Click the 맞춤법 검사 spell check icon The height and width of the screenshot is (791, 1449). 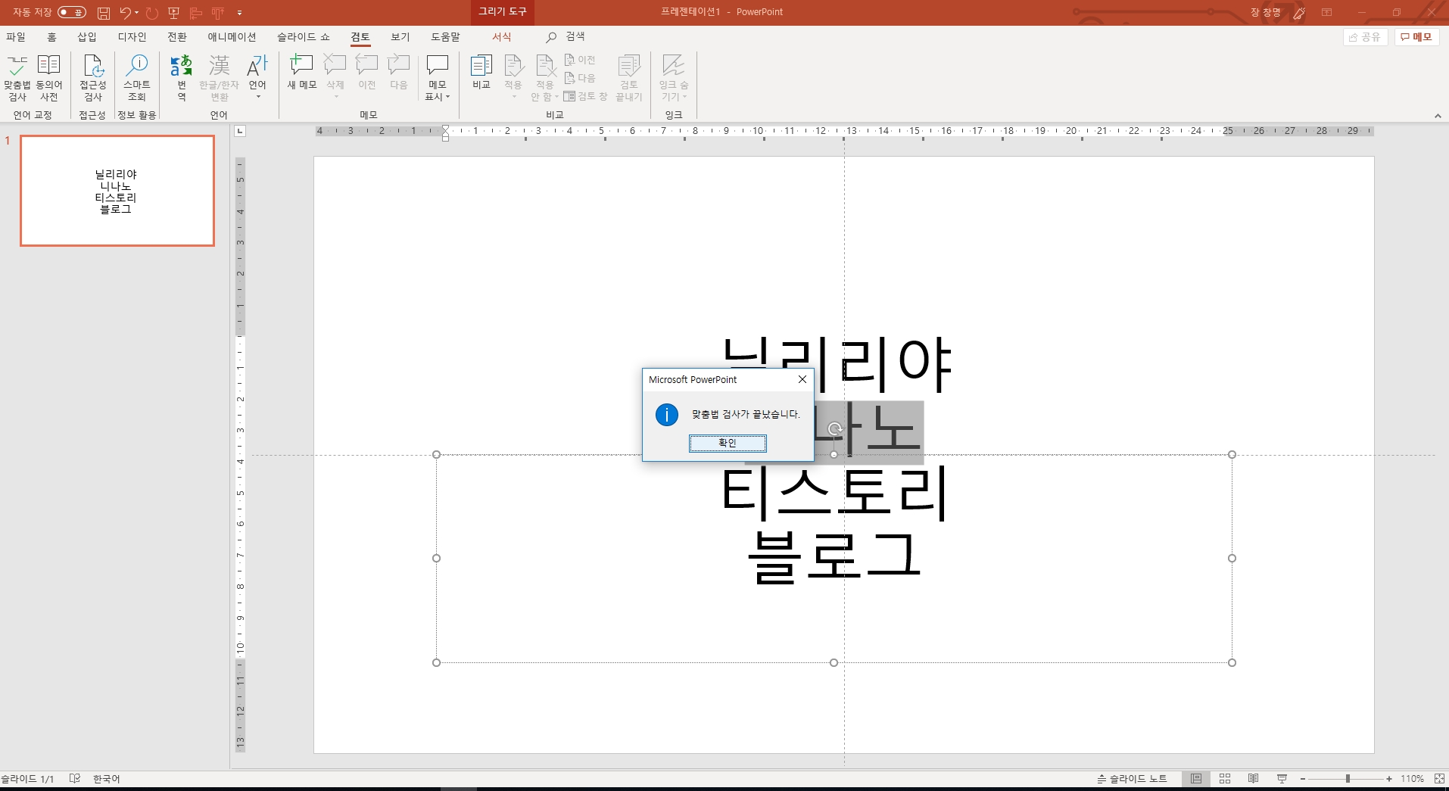point(17,78)
